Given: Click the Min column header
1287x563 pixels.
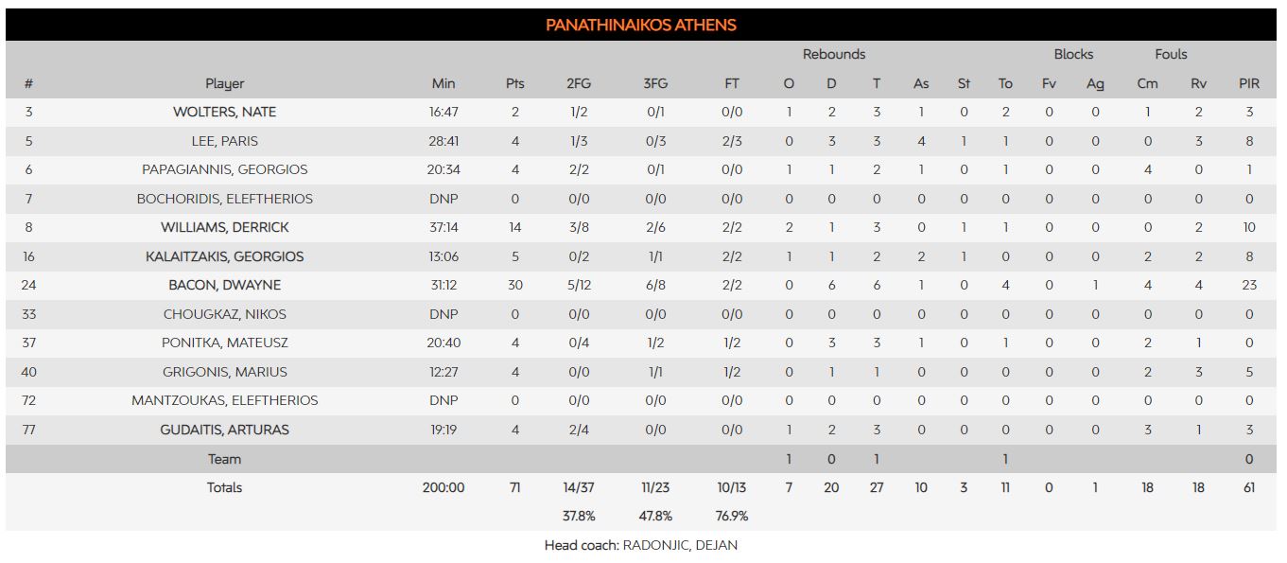Looking at the screenshot, I should tap(443, 83).
